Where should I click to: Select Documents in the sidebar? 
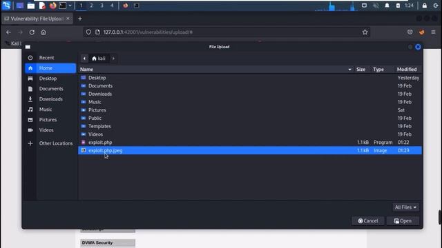coord(50,89)
